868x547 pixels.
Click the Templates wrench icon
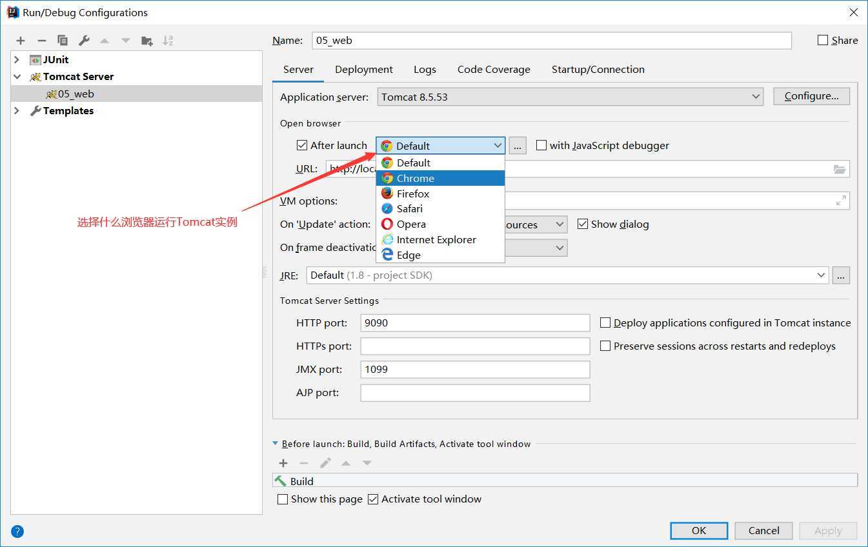pyautogui.click(x=35, y=111)
